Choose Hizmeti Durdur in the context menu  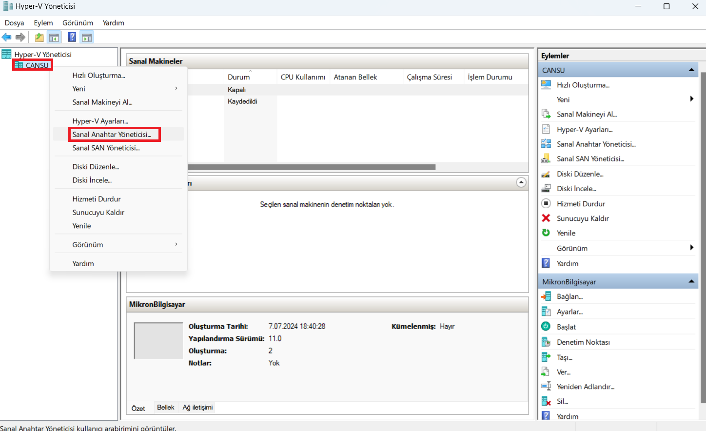118,199
